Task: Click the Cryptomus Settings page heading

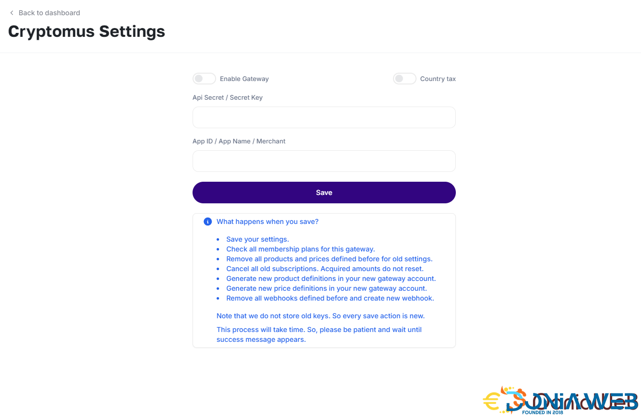Action: point(86,31)
